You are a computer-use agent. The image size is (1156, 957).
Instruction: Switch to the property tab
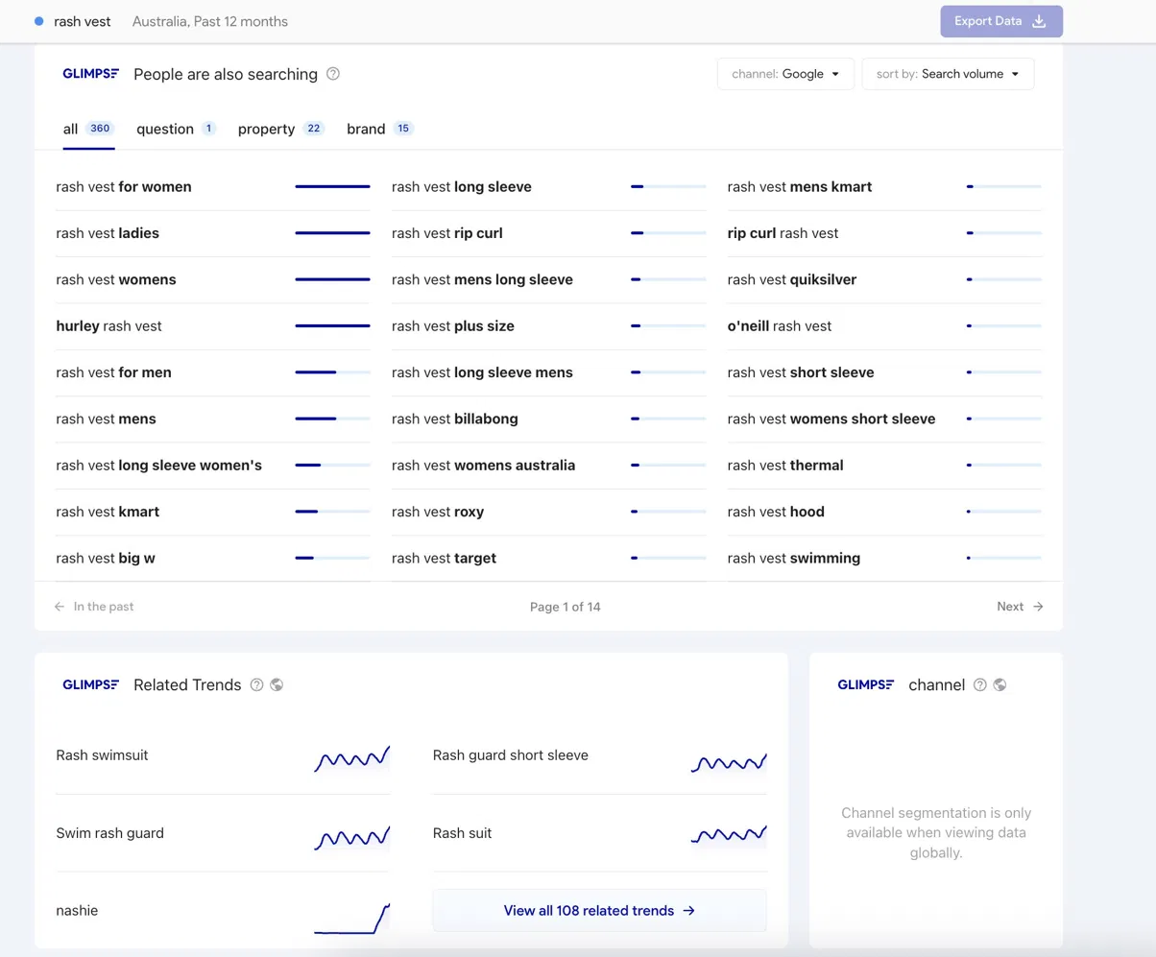pyautogui.click(x=281, y=129)
